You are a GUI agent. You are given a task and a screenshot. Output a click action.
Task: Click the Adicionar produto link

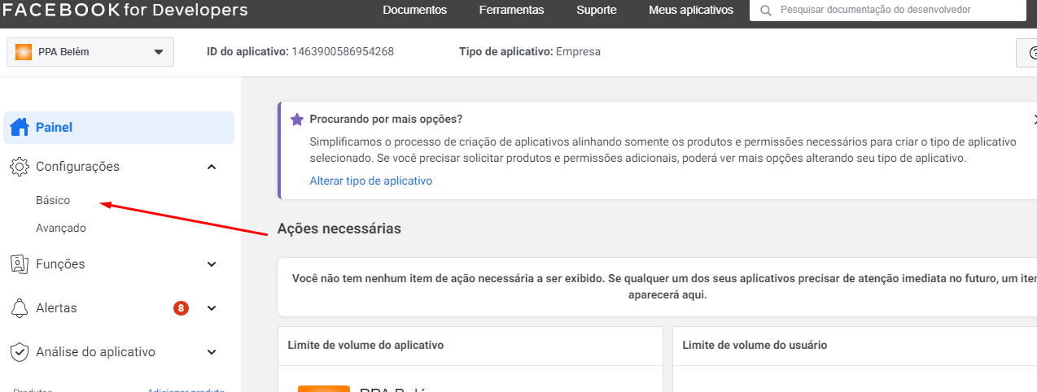click(x=186, y=391)
